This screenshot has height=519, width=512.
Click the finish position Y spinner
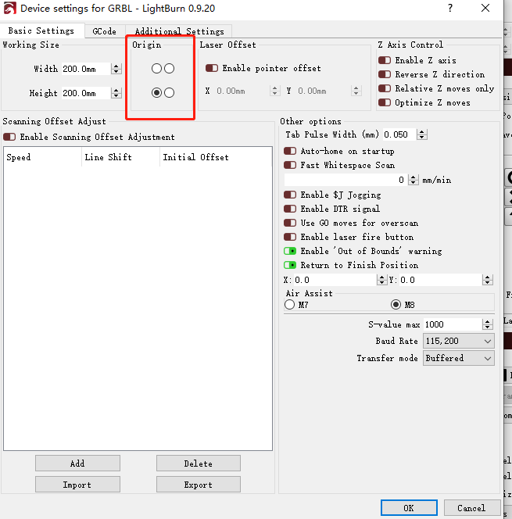[488, 280]
